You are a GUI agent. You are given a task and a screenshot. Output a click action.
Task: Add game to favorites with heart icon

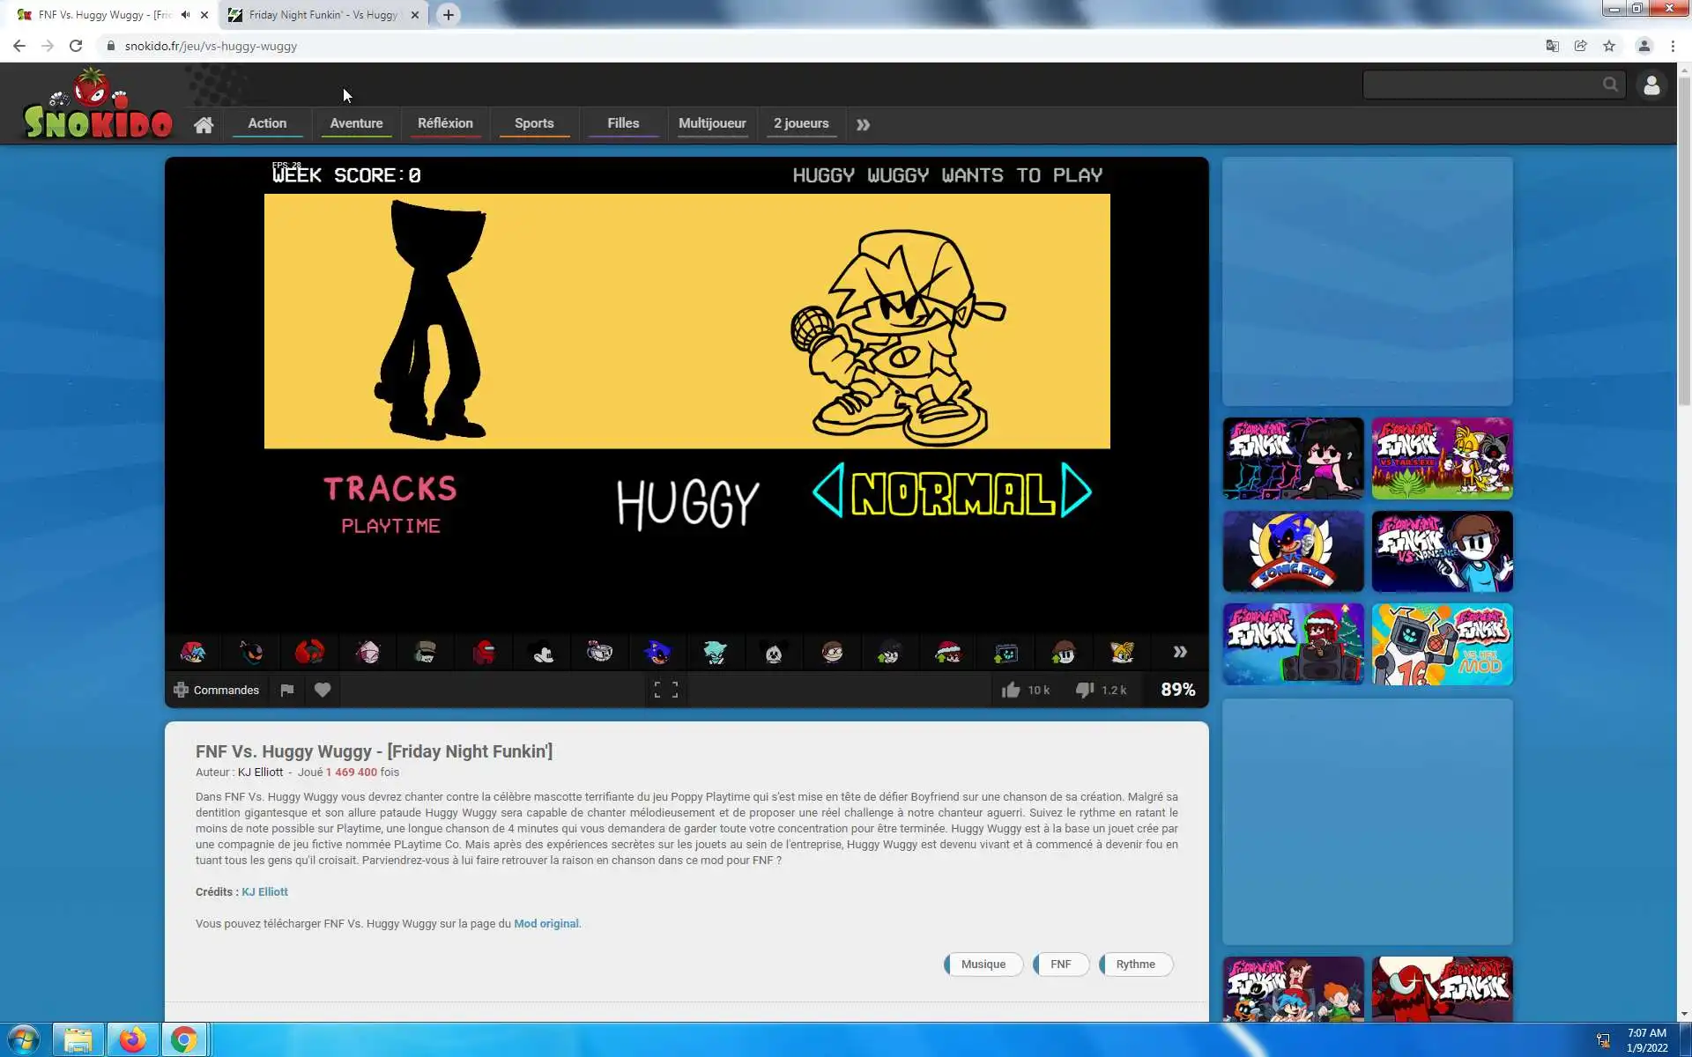click(323, 690)
